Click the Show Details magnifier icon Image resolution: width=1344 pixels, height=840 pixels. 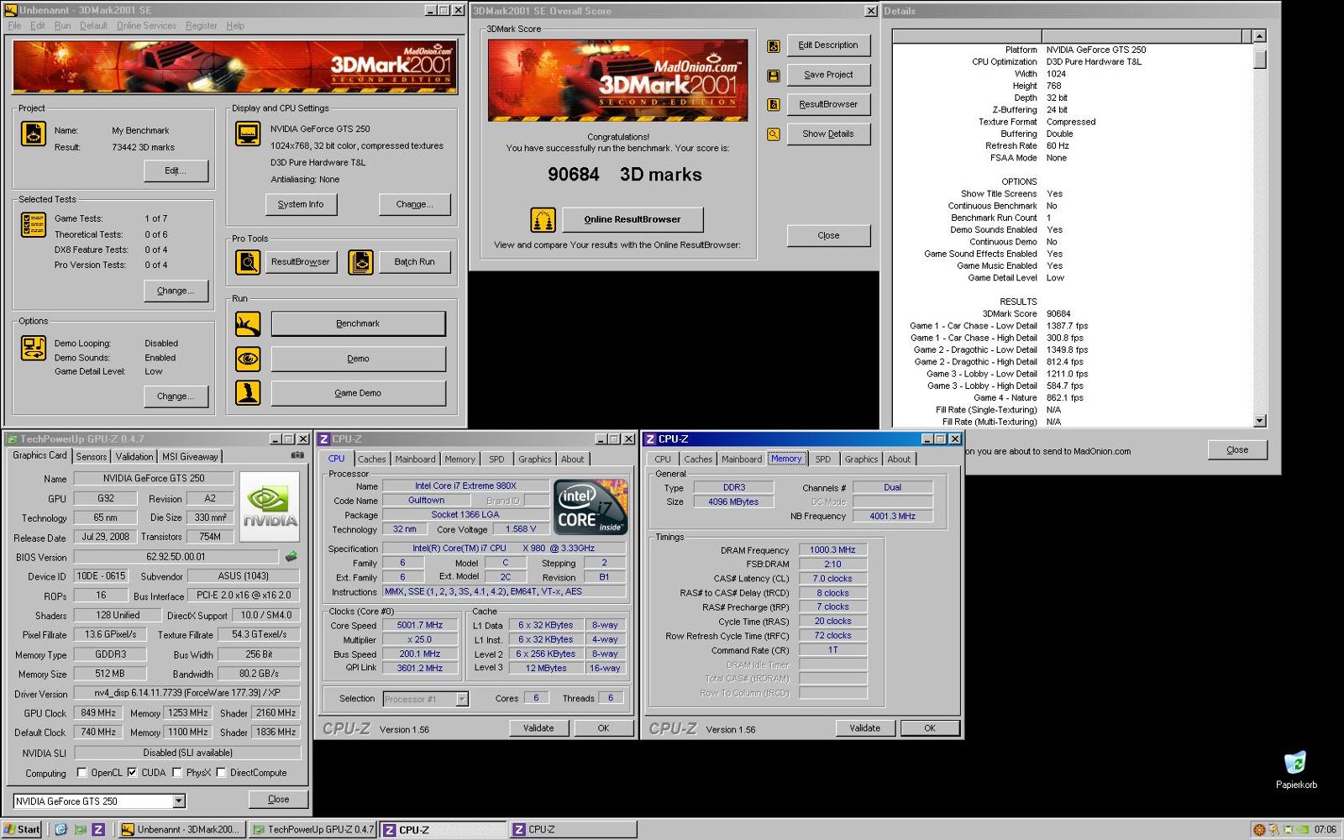click(x=774, y=134)
